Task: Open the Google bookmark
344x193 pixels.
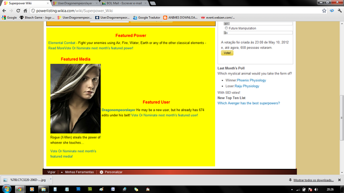Action: click(9, 18)
